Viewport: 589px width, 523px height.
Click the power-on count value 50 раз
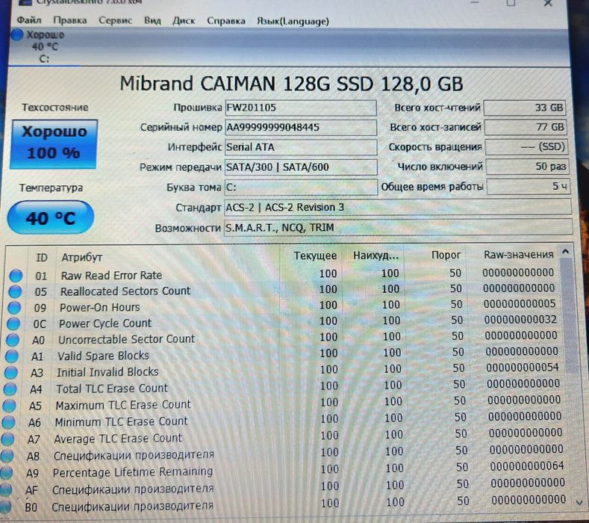pyautogui.click(x=528, y=167)
